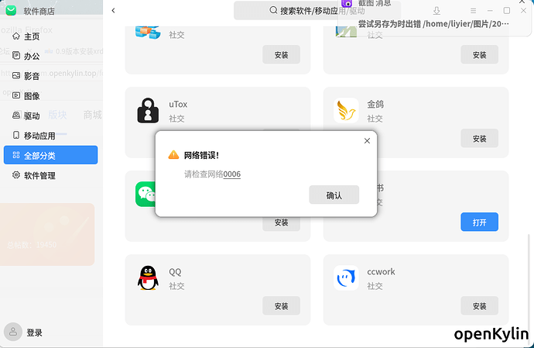Click the screenshot notification message 尝试另存为时出错
Screen dimensions: 534x348
coord(433,23)
